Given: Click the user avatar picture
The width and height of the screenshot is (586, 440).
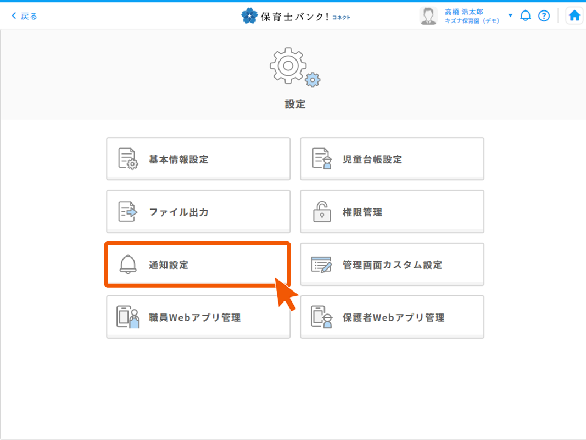Looking at the screenshot, I should (428, 16).
